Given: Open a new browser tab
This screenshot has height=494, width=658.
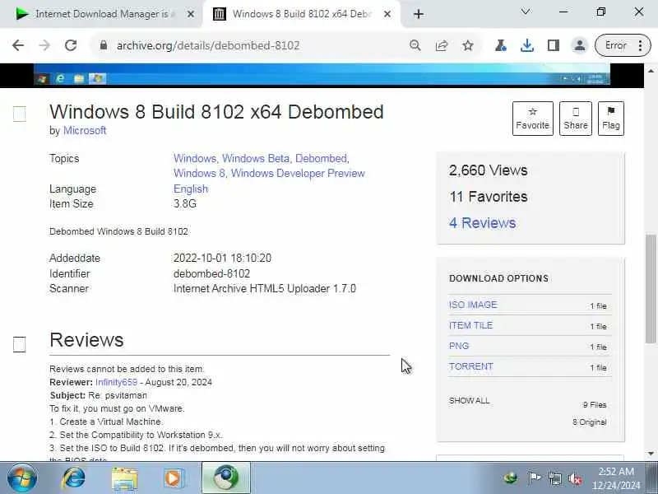Looking at the screenshot, I should [x=419, y=14].
